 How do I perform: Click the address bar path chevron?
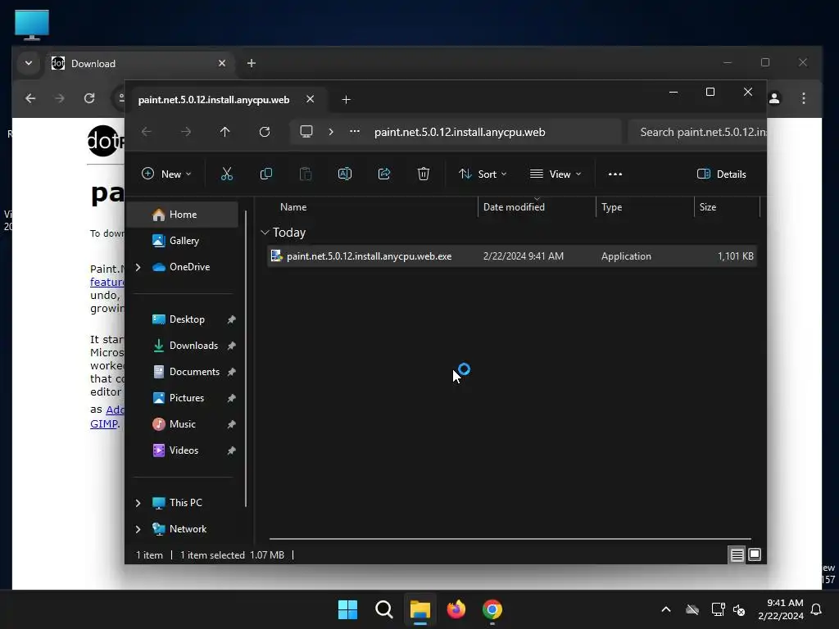331,132
